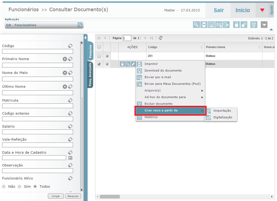
Task: Choose Importação from the submenu
Action: point(222,111)
